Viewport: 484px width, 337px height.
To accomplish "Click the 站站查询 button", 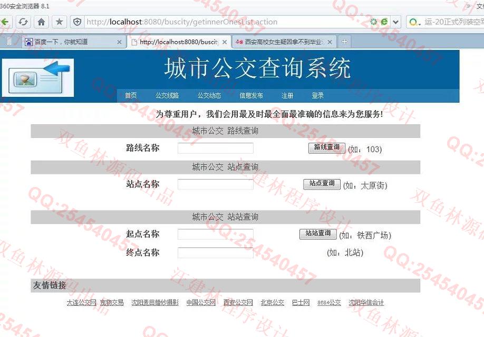I will [318, 234].
